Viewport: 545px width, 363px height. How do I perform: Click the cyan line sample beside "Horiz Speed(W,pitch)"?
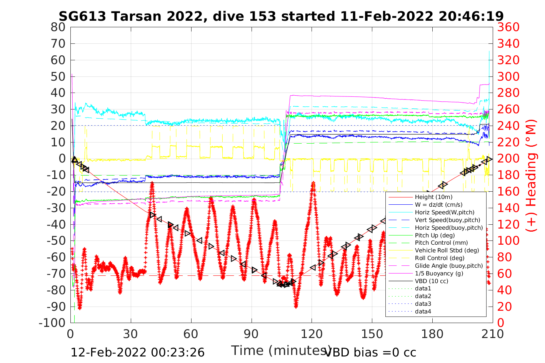click(400, 212)
